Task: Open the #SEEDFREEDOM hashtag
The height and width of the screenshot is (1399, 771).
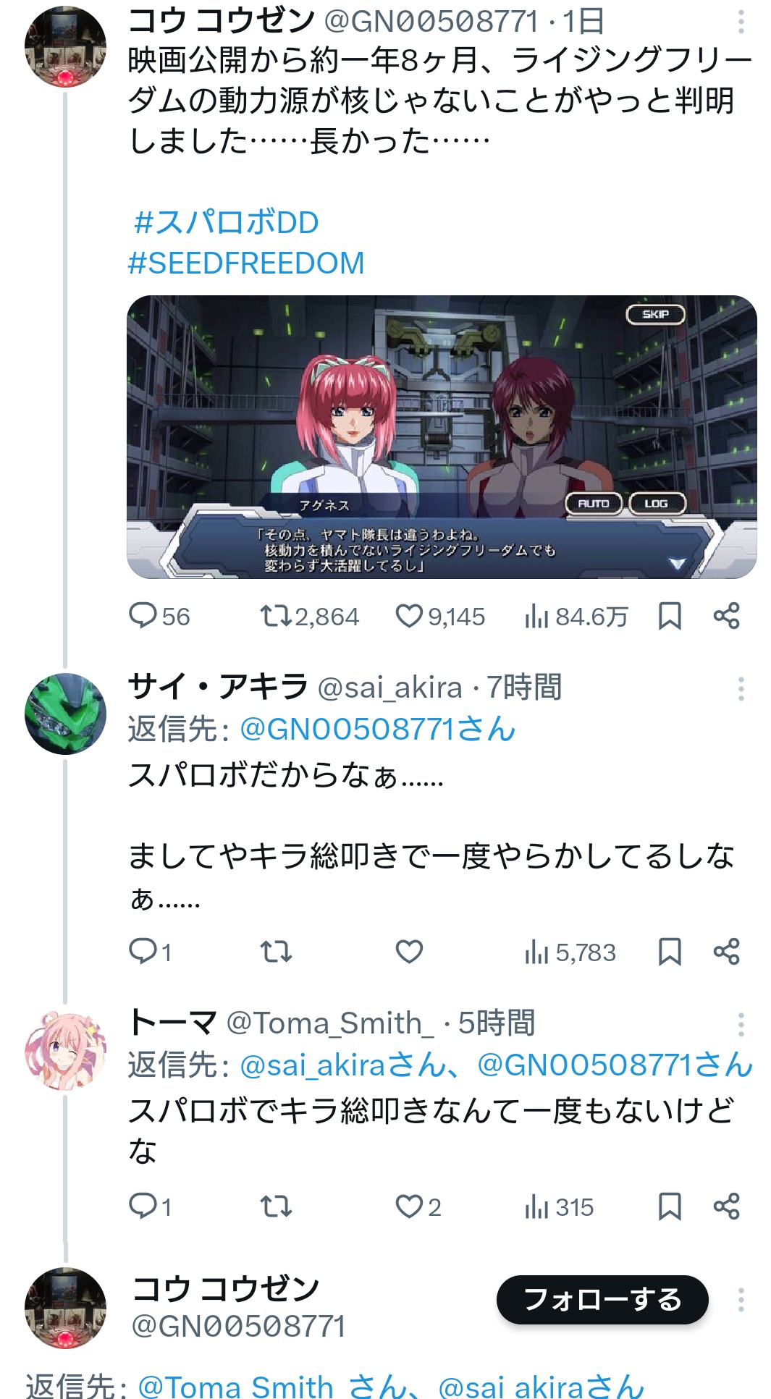Action: pyautogui.click(x=246, y=263)
